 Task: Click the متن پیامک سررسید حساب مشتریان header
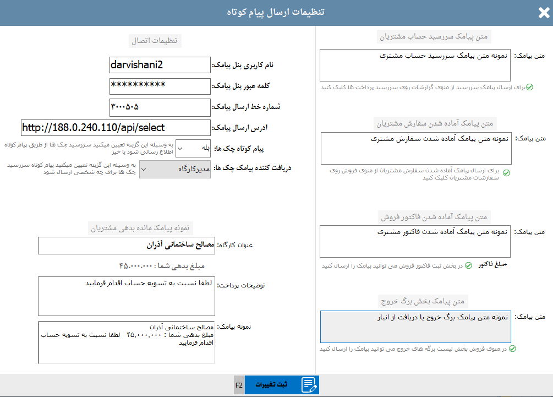[x=434, y=36]
